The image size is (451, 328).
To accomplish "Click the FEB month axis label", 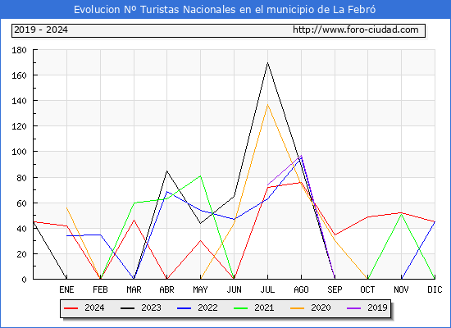I will (100, 289).
